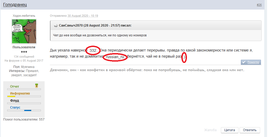Open the bear avatar image

click(24, 31)
